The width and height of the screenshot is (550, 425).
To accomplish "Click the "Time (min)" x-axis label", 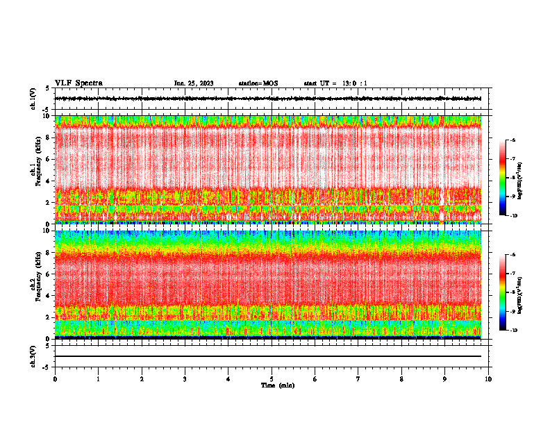I will pyautogui.click(x=278, y=385).
